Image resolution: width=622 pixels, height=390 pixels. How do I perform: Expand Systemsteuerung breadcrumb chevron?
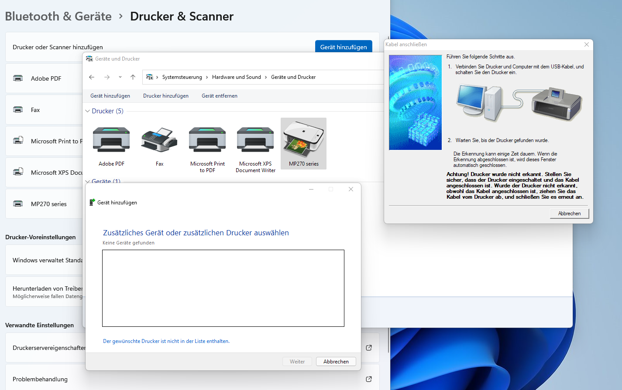click(207, 77)
